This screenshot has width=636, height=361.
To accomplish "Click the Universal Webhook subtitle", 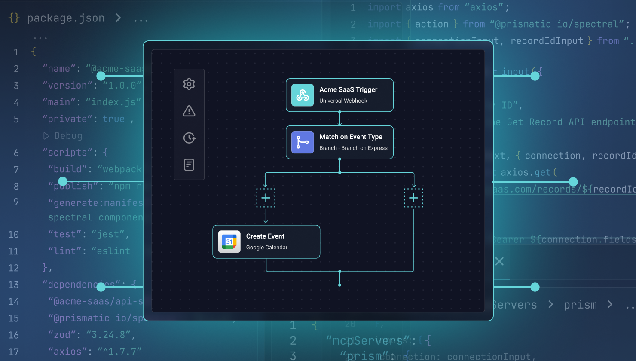I will pyautogui.click(x=343, y=101).
